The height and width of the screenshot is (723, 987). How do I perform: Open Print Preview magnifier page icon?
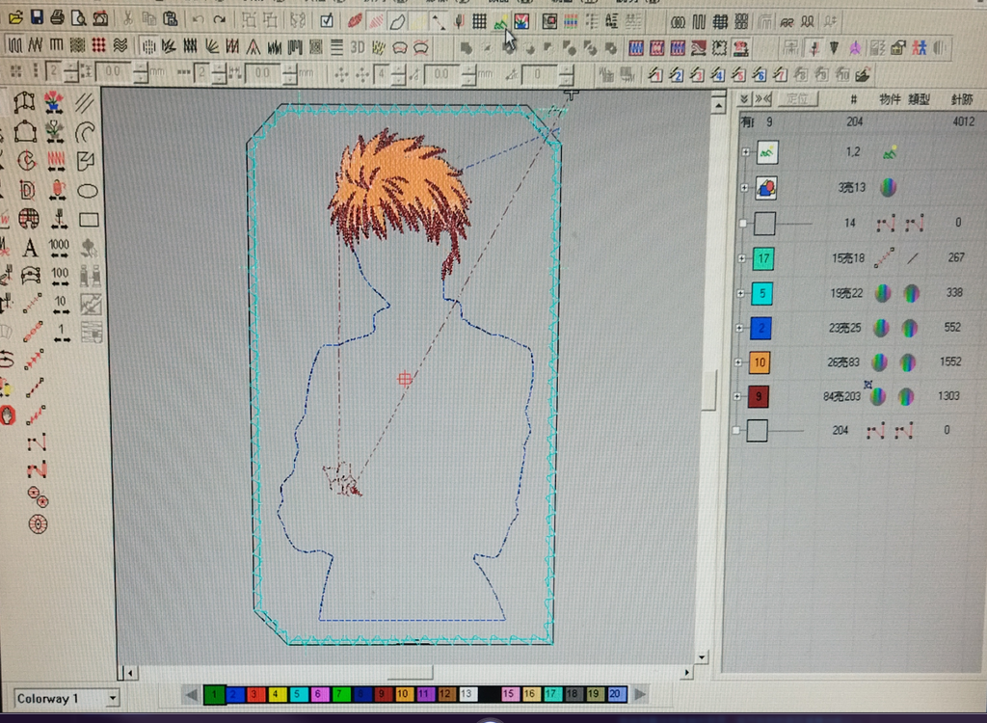pos(79,17)
